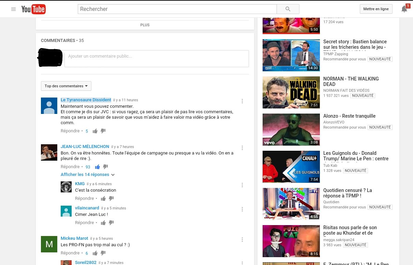
Task: Focus the Rechercher search field
Action: [x=177, y=9]
